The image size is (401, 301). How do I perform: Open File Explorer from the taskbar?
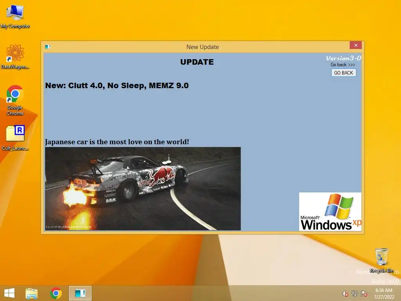coord(32,293)
